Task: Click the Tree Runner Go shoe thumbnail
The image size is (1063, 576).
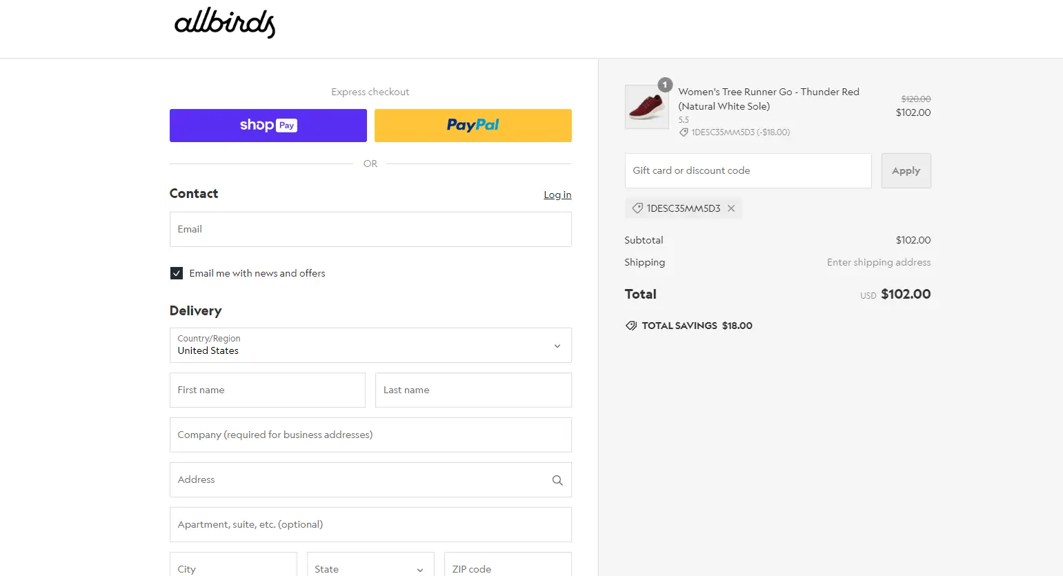Action: coord(646,107)
